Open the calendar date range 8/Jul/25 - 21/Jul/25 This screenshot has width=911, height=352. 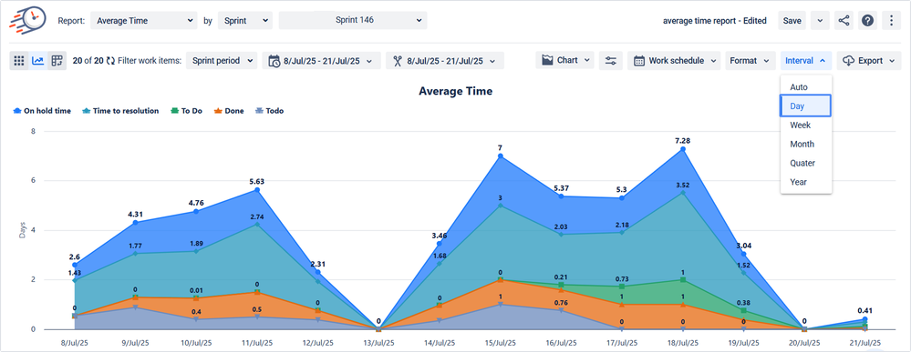321,60
